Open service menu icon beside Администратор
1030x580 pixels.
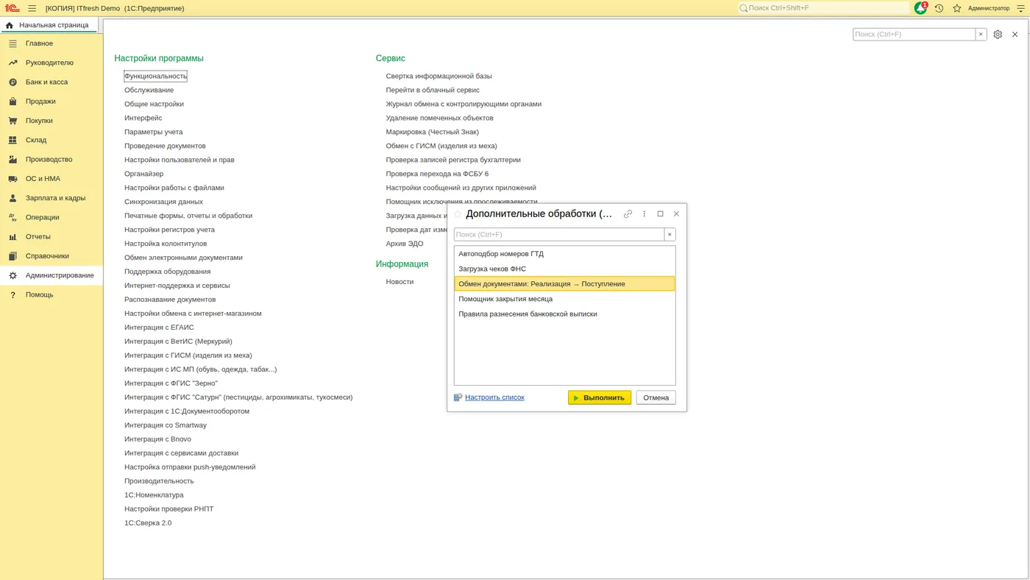1020,8
